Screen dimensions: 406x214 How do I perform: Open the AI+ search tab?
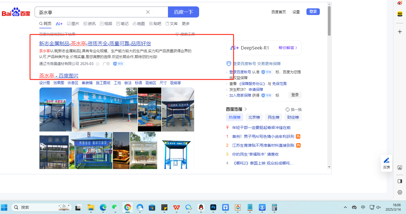[59, 24]
